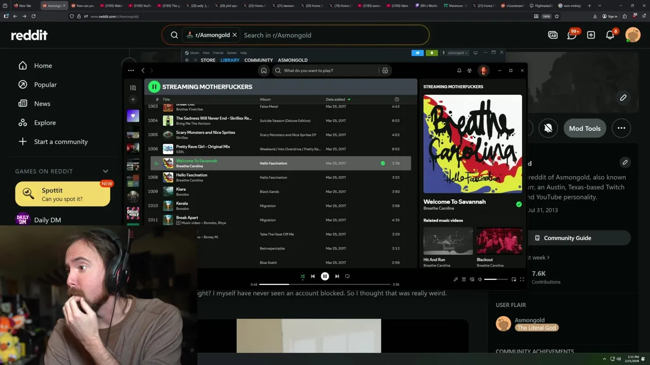Image resolution: width=650 pixels, height=365 pixels.
Task: Create new playlist with plus icon
Action: 133,99
